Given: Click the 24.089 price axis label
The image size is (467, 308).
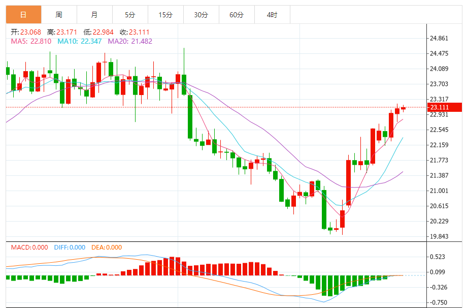Looking at the screenshot, I should (x=439, y=69).
